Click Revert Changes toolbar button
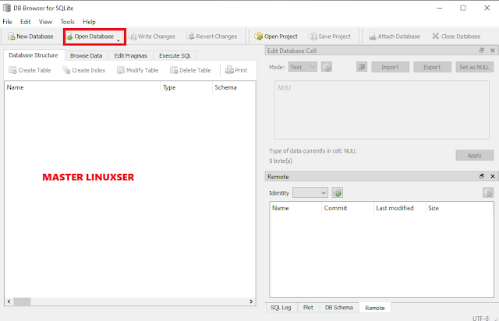 [212, 37]
